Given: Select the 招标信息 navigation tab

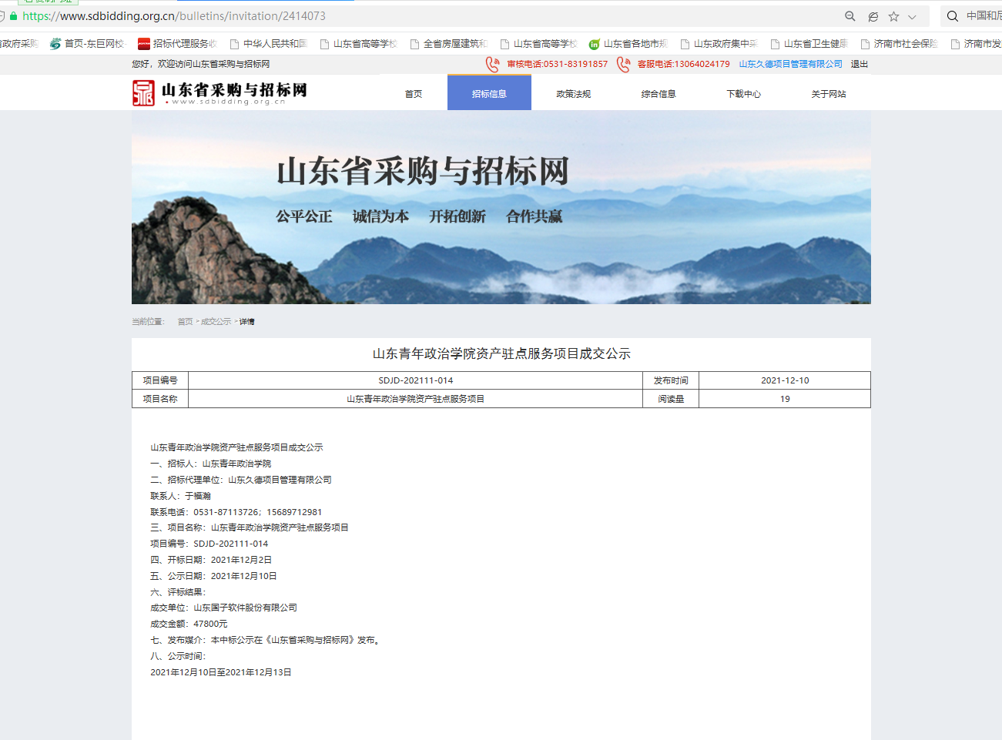Looking at the screenshot, I should point(489,94).
